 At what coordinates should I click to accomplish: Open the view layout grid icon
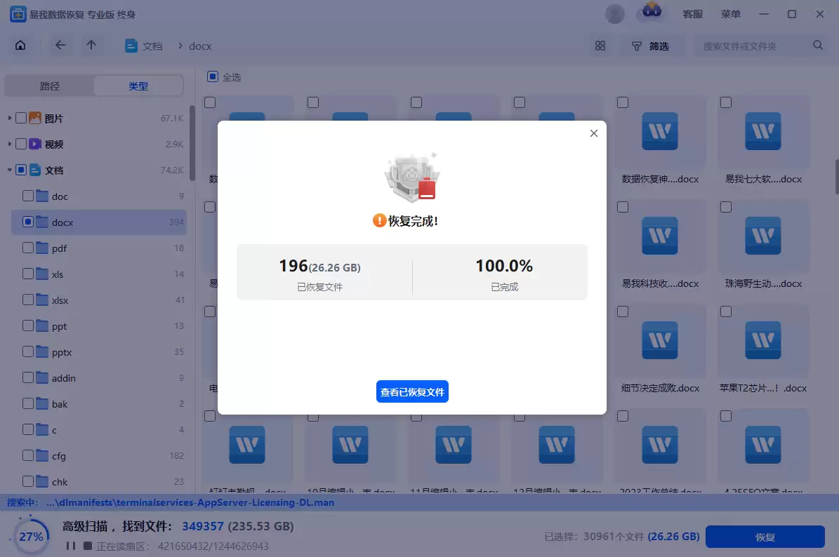tap(600, 45)
